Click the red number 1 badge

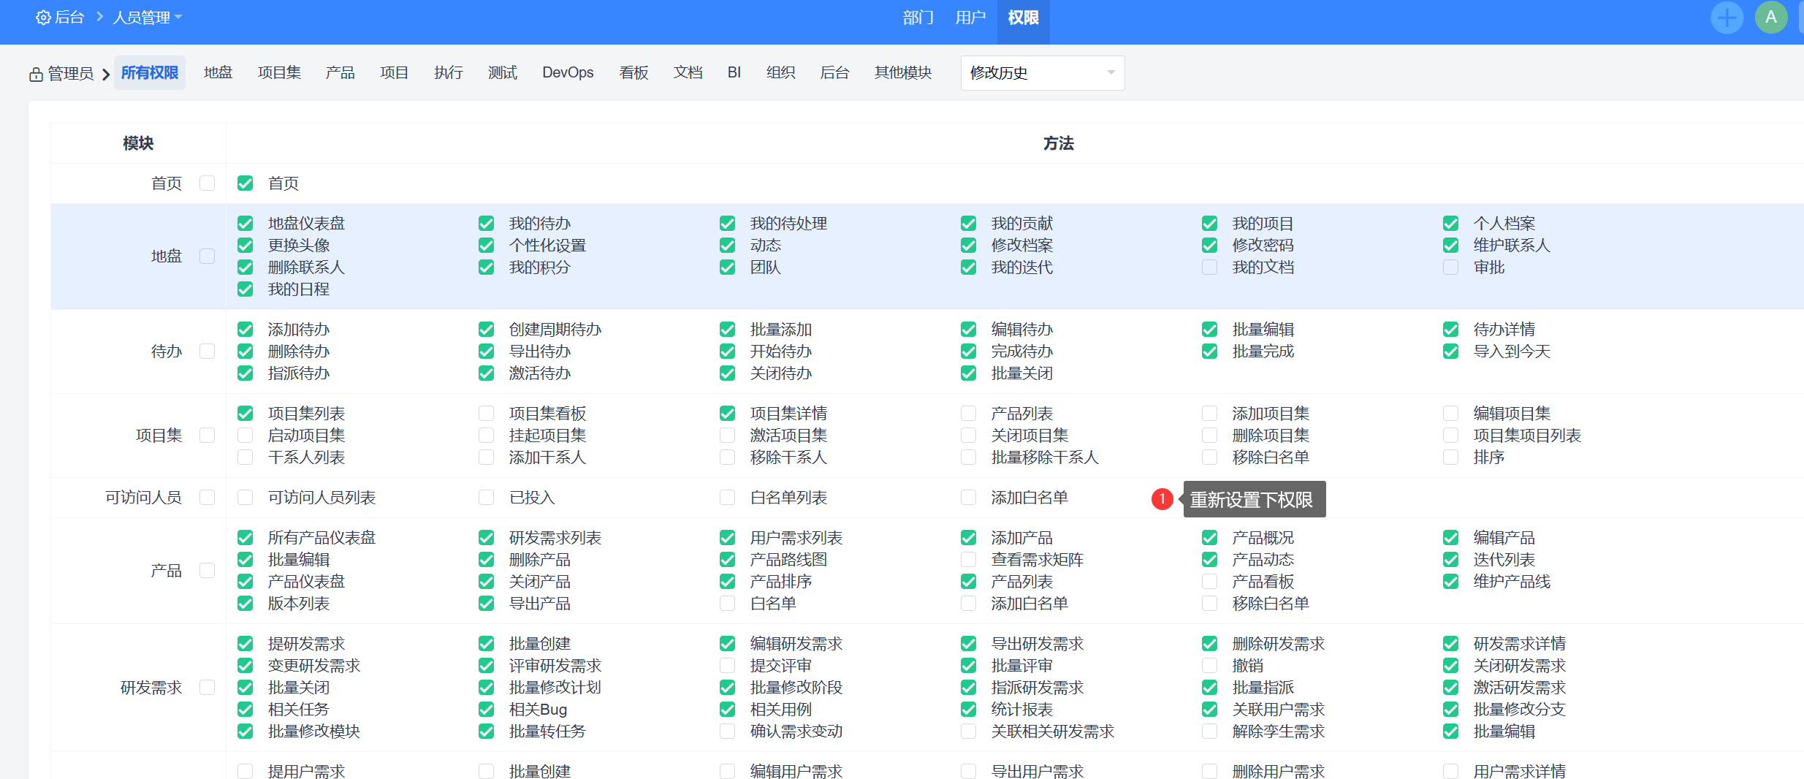pos(1162,498)
